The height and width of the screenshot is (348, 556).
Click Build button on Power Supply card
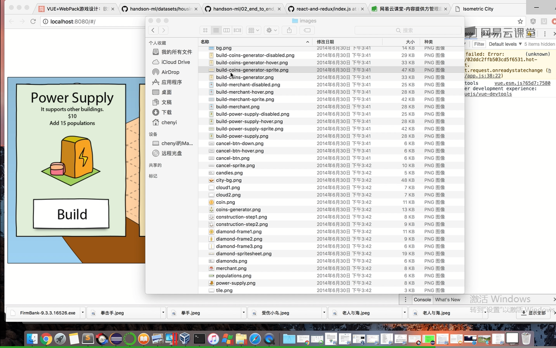[71, 214]
